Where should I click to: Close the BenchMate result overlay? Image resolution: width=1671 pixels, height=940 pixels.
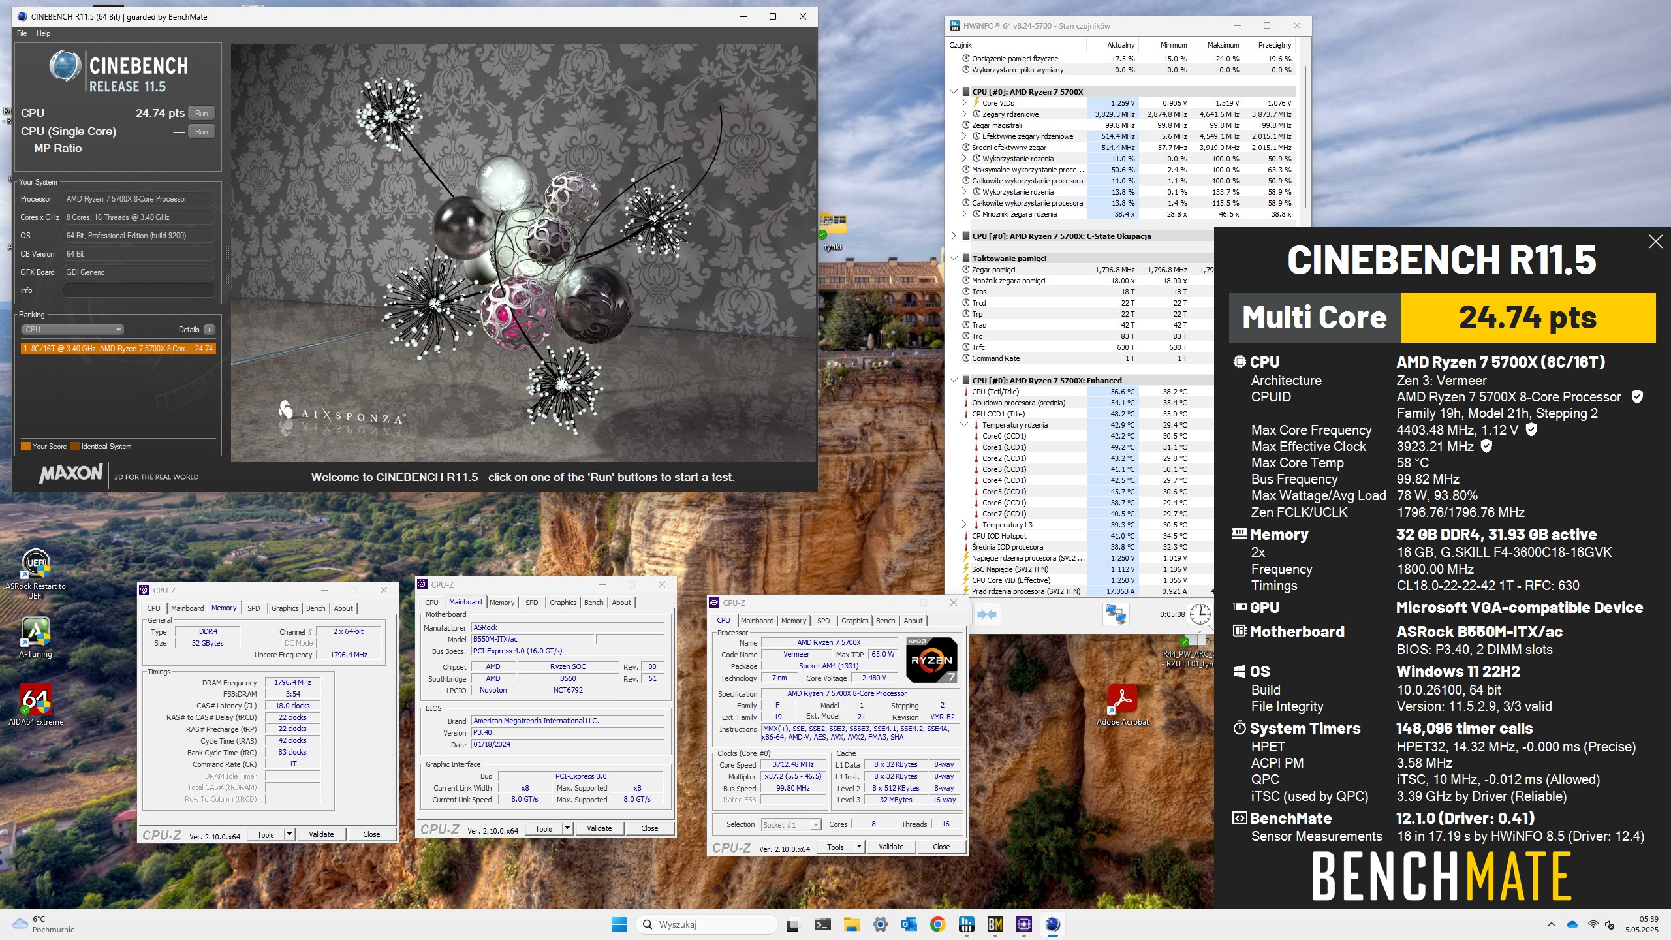[x=1655, y=242]
